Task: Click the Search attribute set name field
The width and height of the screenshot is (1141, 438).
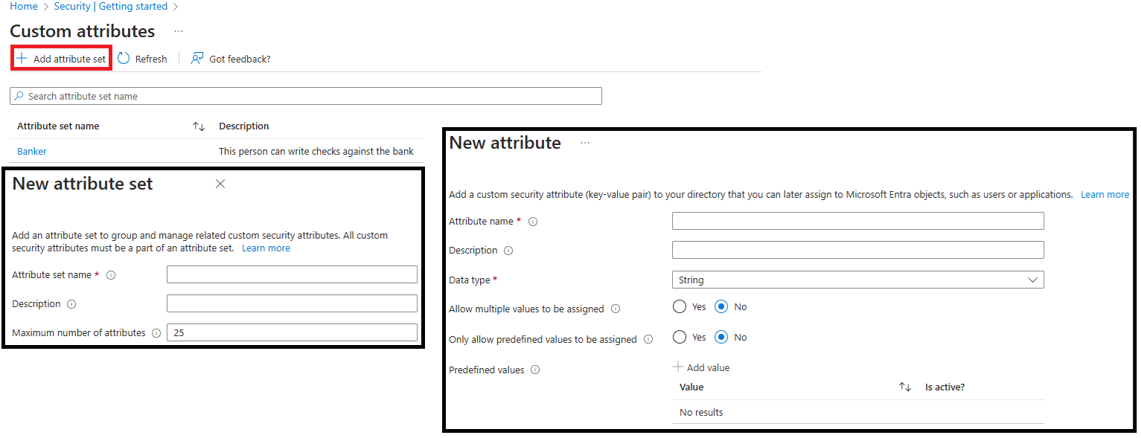Action: [x=305, y=96]
